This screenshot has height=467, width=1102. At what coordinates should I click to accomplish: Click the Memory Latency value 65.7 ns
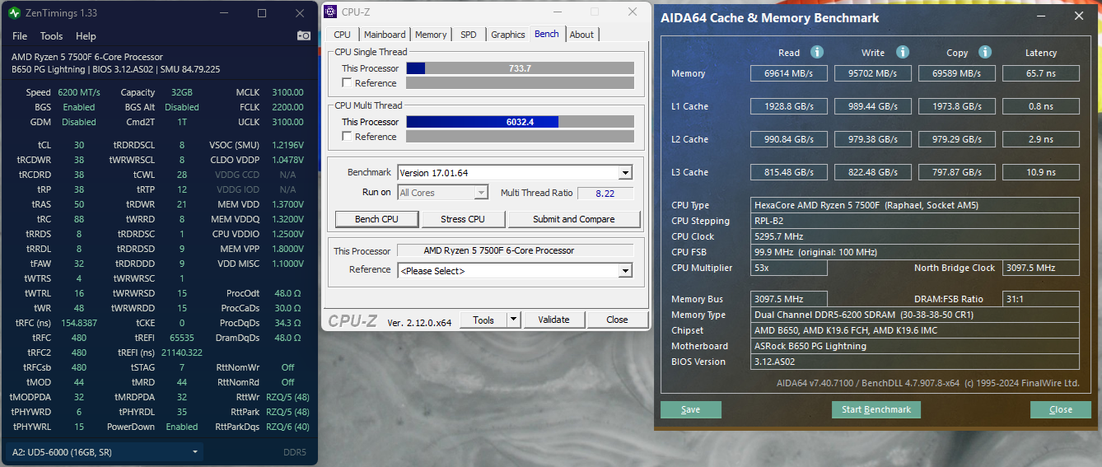[1041, 73]
